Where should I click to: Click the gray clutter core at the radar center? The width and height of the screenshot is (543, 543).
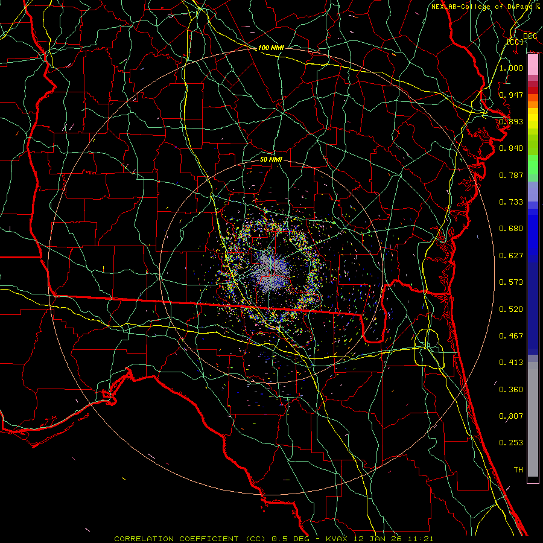point(272,272)
